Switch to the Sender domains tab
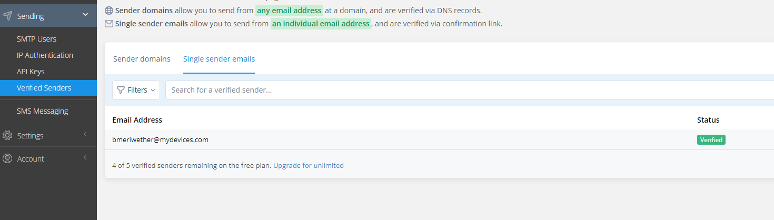774x220 pixels. coord(142,59)
